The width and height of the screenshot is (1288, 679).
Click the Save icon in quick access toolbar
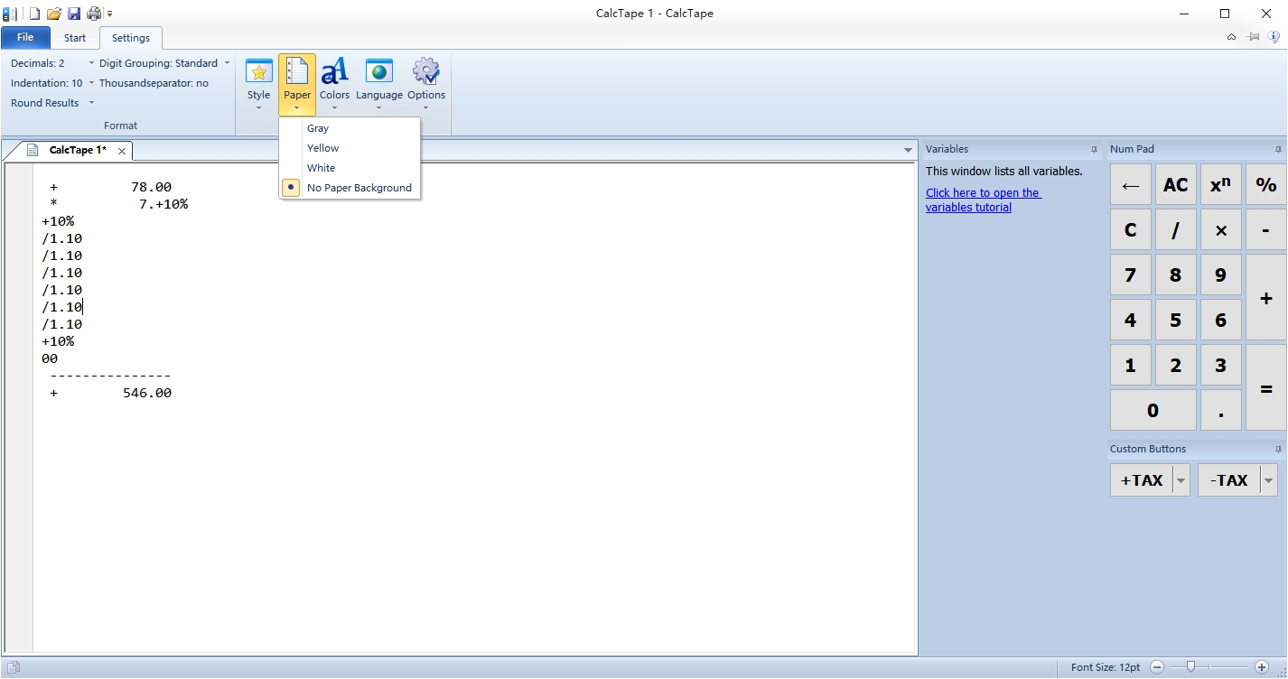point(74,14)
